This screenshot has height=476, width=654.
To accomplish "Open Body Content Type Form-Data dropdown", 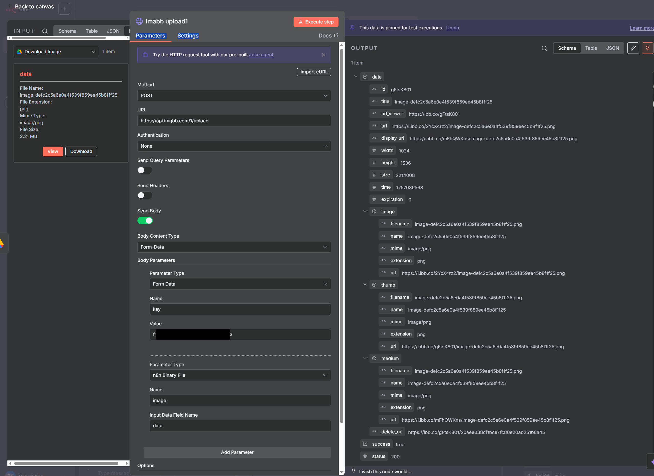I will [234, 247].
